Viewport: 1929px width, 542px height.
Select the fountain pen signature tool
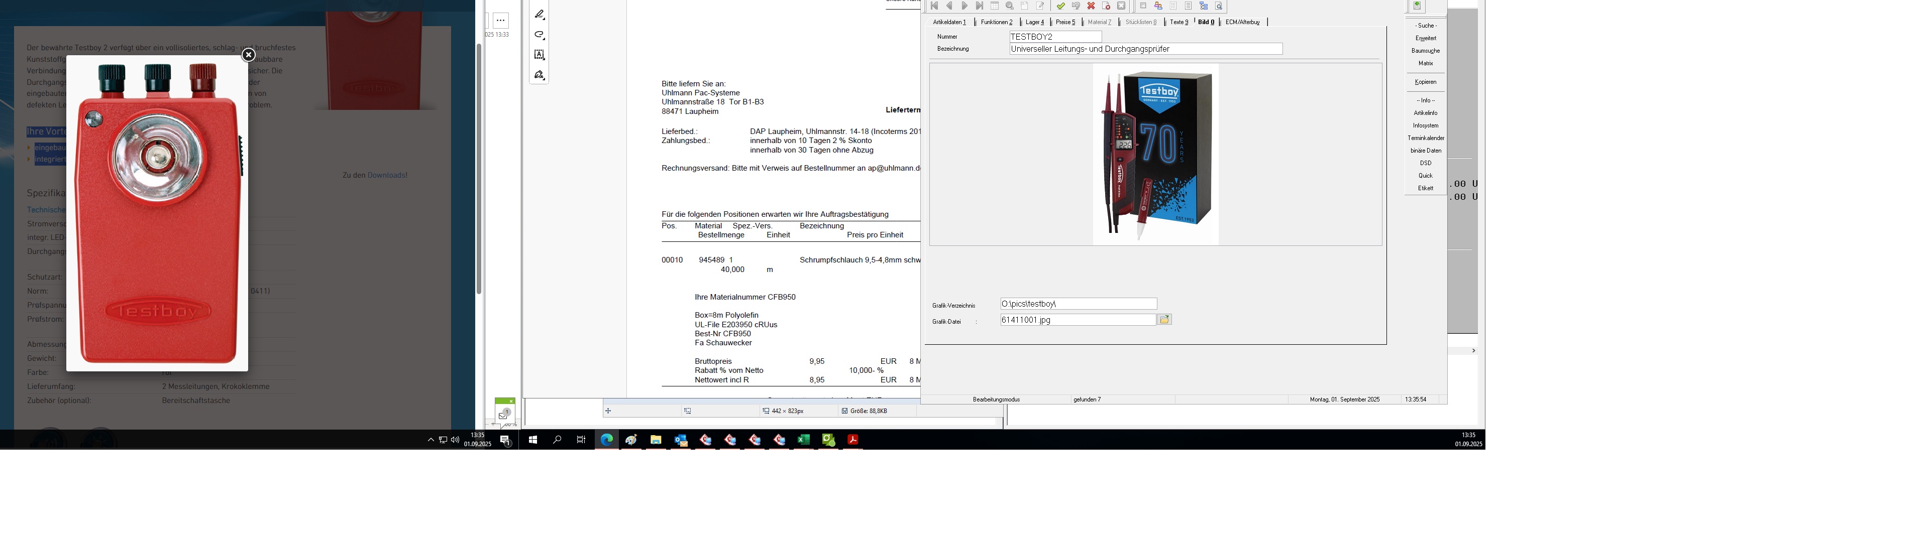point(539,75)
